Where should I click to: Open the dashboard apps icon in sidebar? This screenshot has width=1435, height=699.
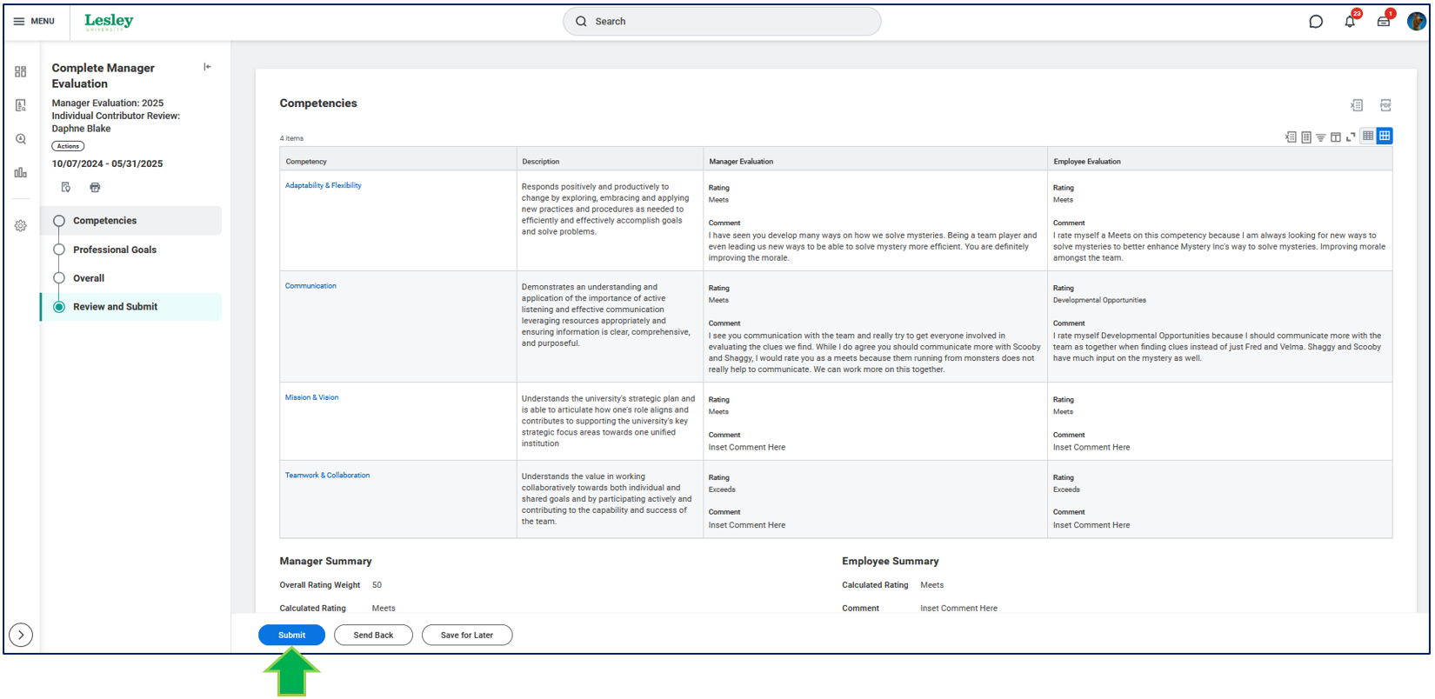(21, 71)
